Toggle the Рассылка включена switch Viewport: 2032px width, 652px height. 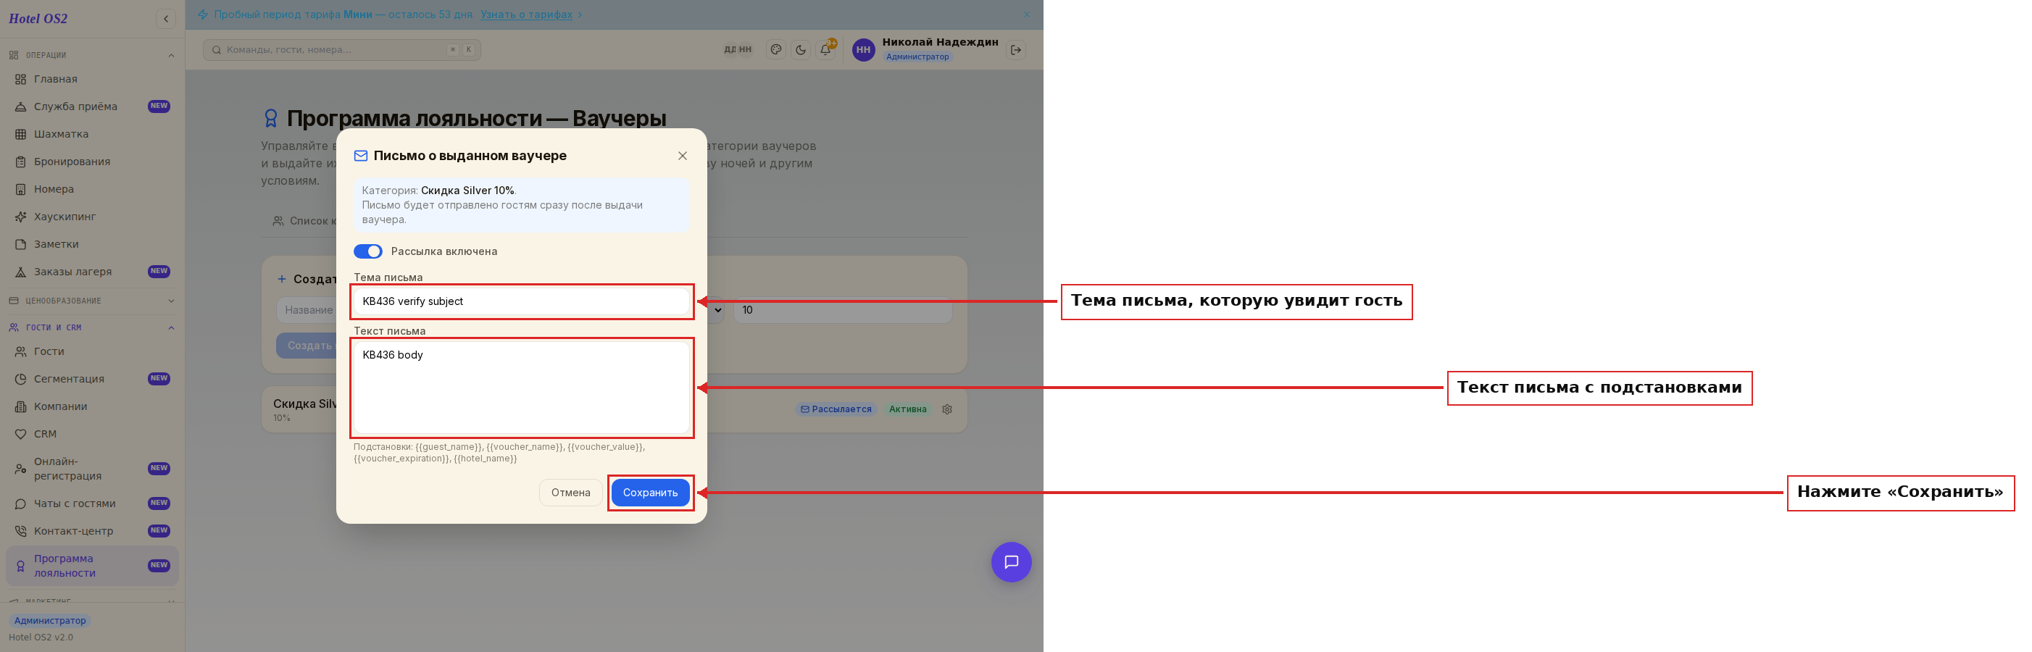367,251
